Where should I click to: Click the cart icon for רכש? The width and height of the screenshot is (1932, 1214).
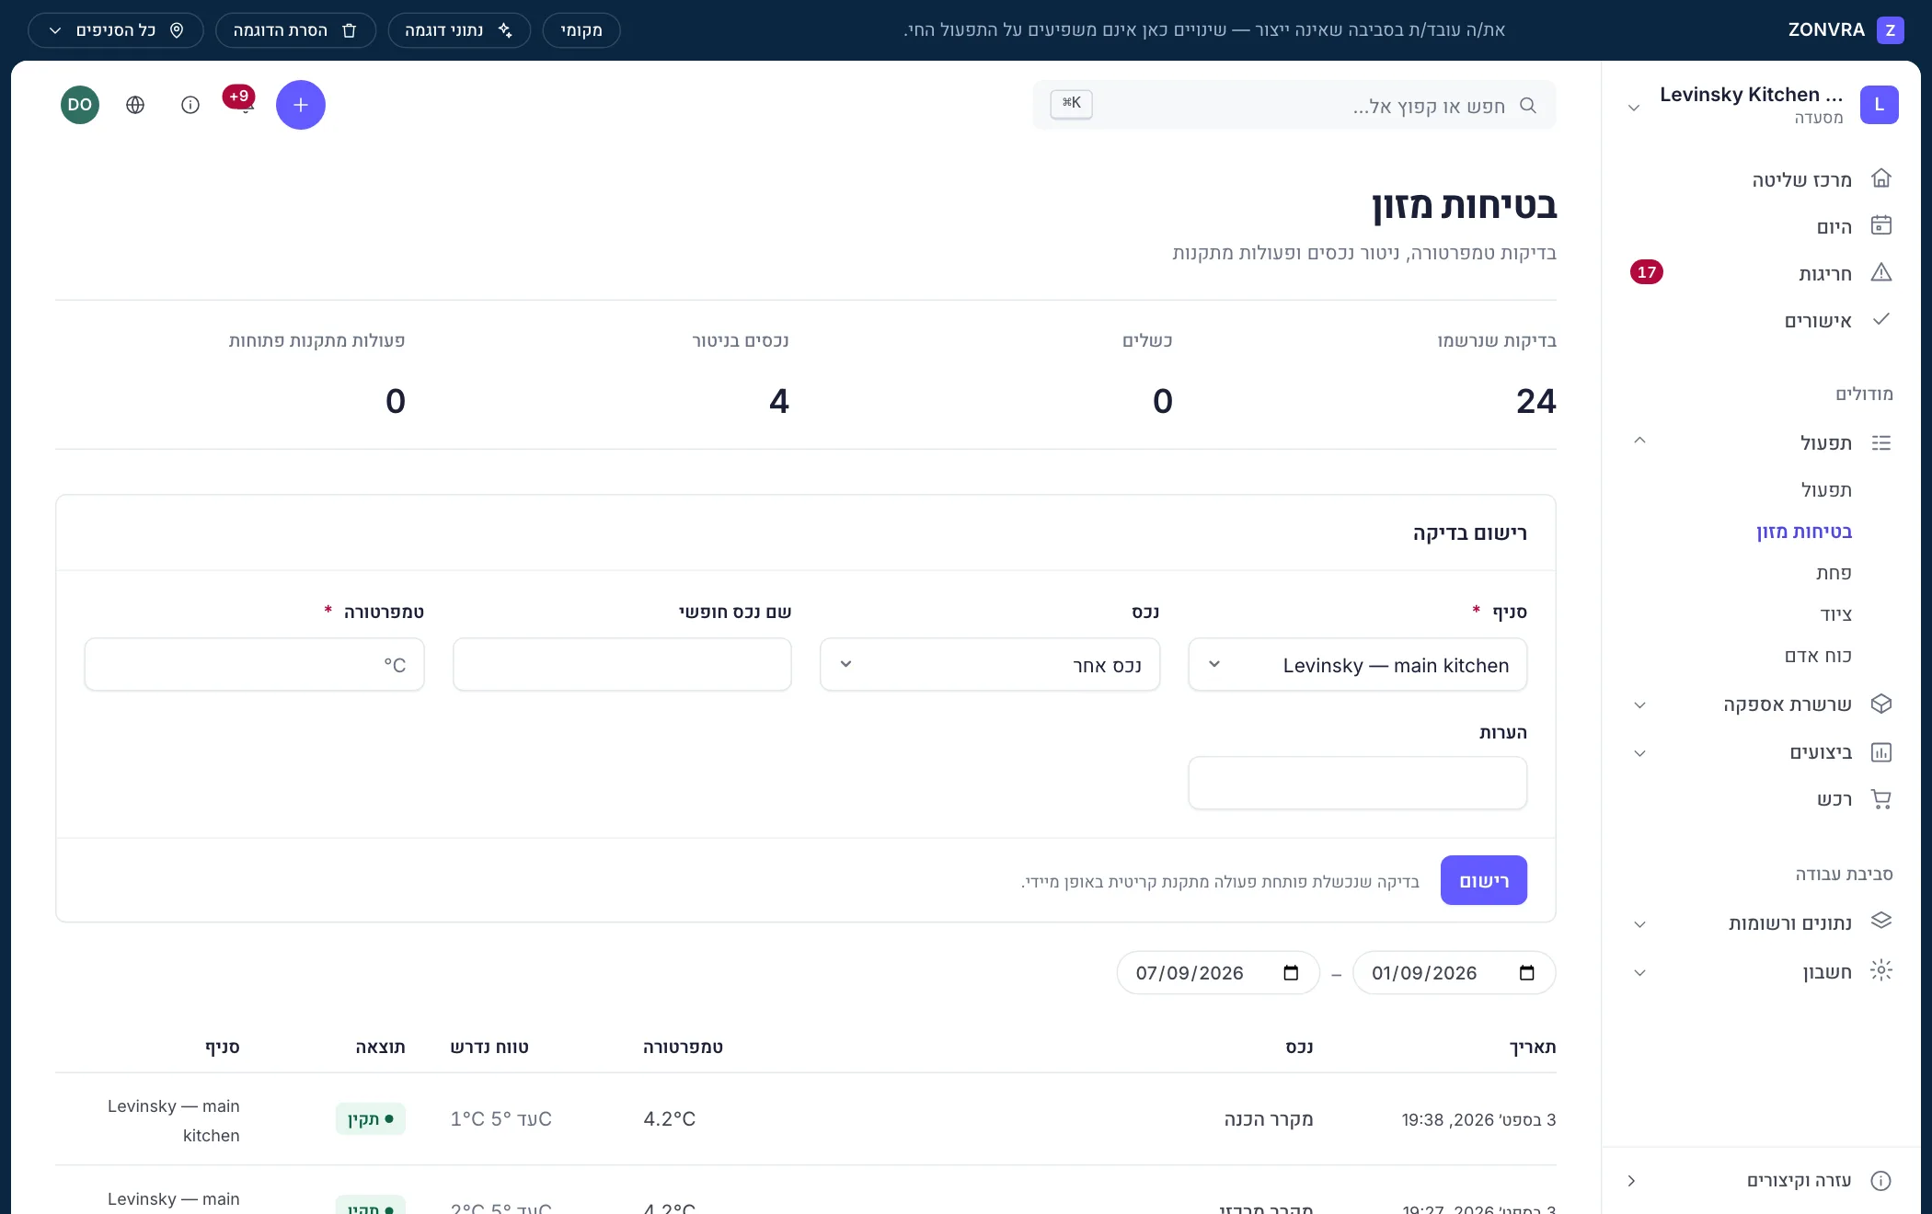pos(1881,799)
